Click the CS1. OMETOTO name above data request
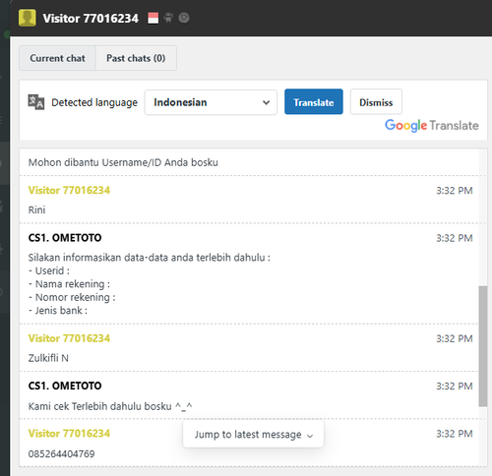 pos(65,238)
